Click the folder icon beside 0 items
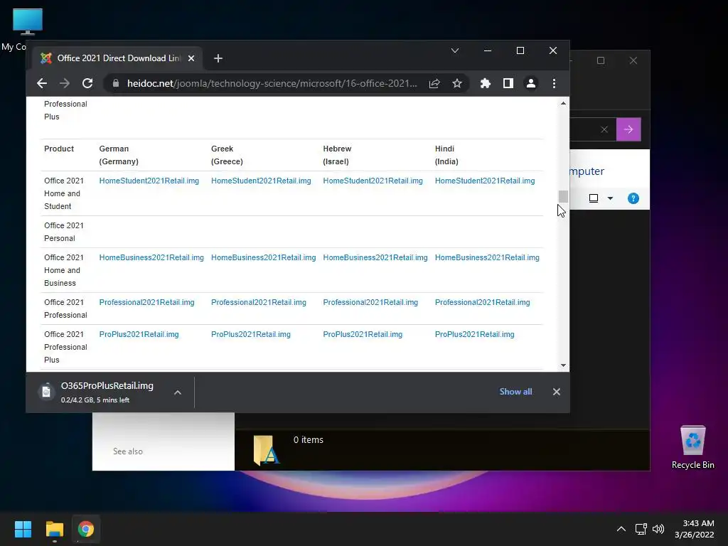Screen dimensions: 728x546 click(267, 450)
